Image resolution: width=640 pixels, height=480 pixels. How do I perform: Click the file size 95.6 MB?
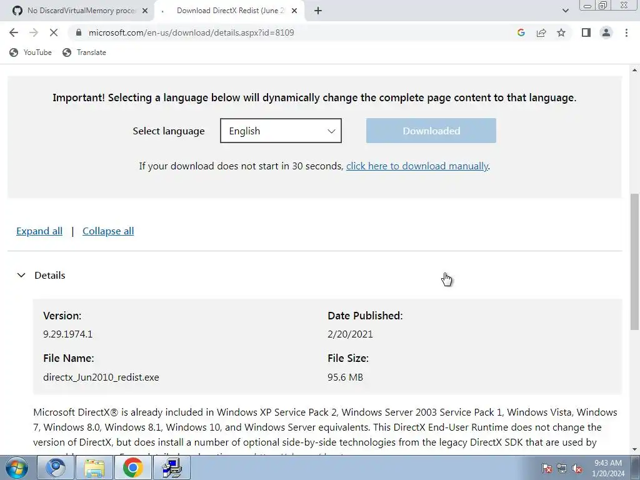pos(345,377)
